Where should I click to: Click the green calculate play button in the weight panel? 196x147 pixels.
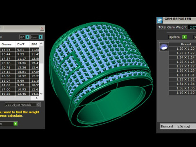[16, 124]
